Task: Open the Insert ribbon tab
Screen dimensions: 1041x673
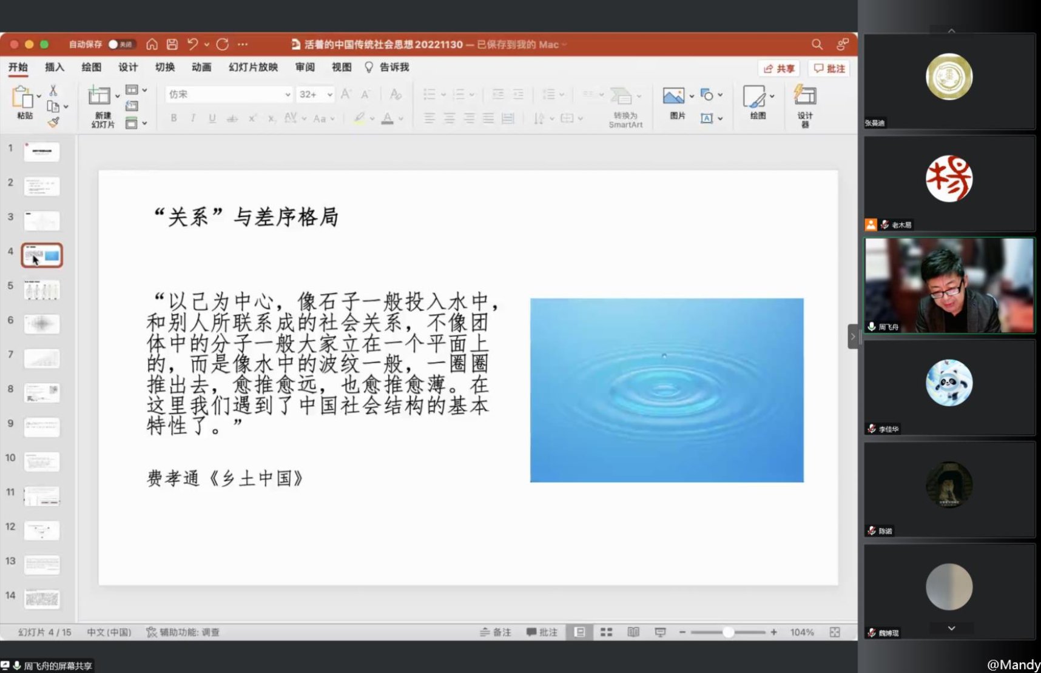Action: coord(55,67)
